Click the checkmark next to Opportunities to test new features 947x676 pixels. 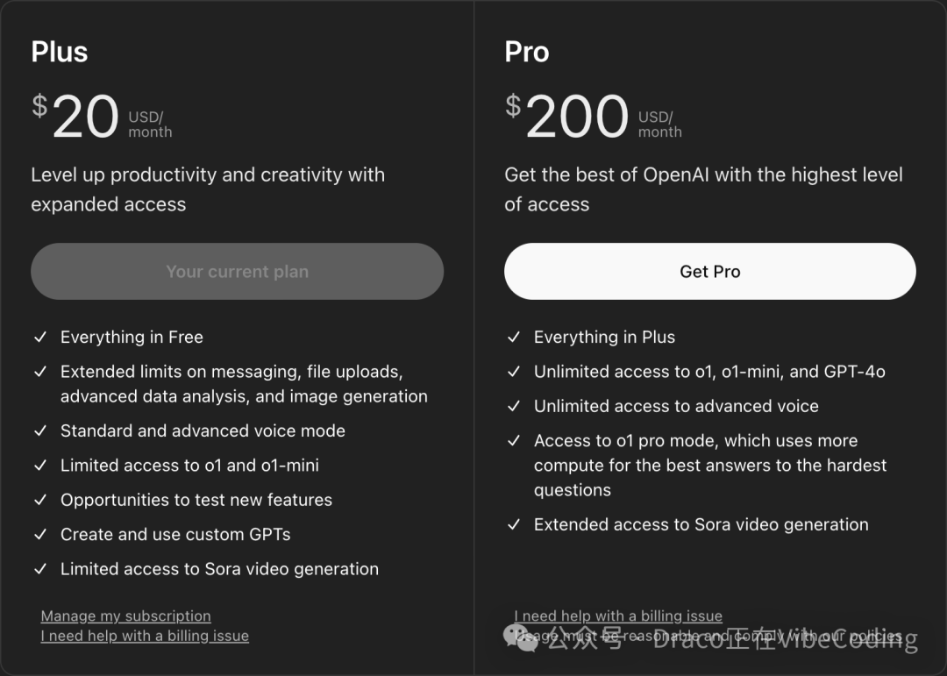click(40, 500)
